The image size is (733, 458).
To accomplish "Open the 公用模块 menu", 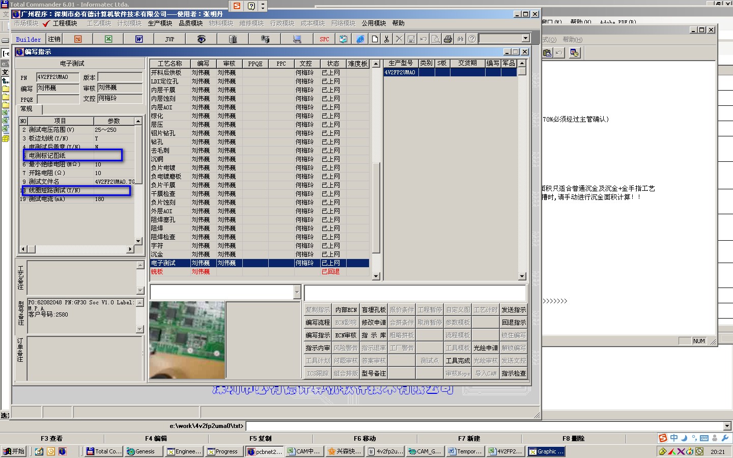I will [374, 23].
